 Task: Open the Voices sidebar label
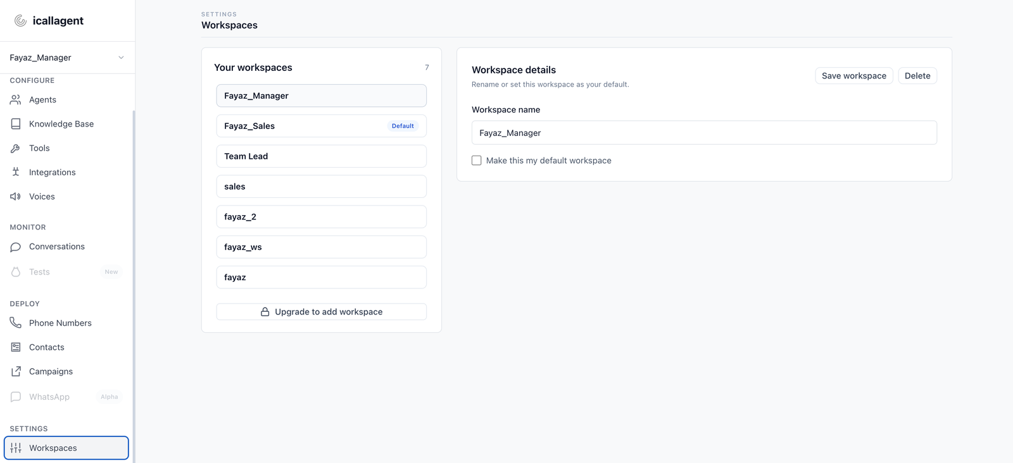(42, 197)
